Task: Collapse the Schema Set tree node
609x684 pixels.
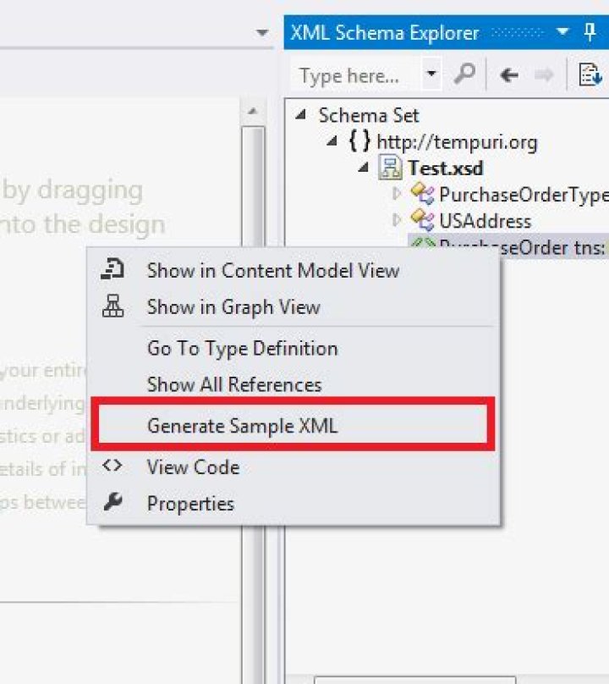Action: [x=301, y=116]
